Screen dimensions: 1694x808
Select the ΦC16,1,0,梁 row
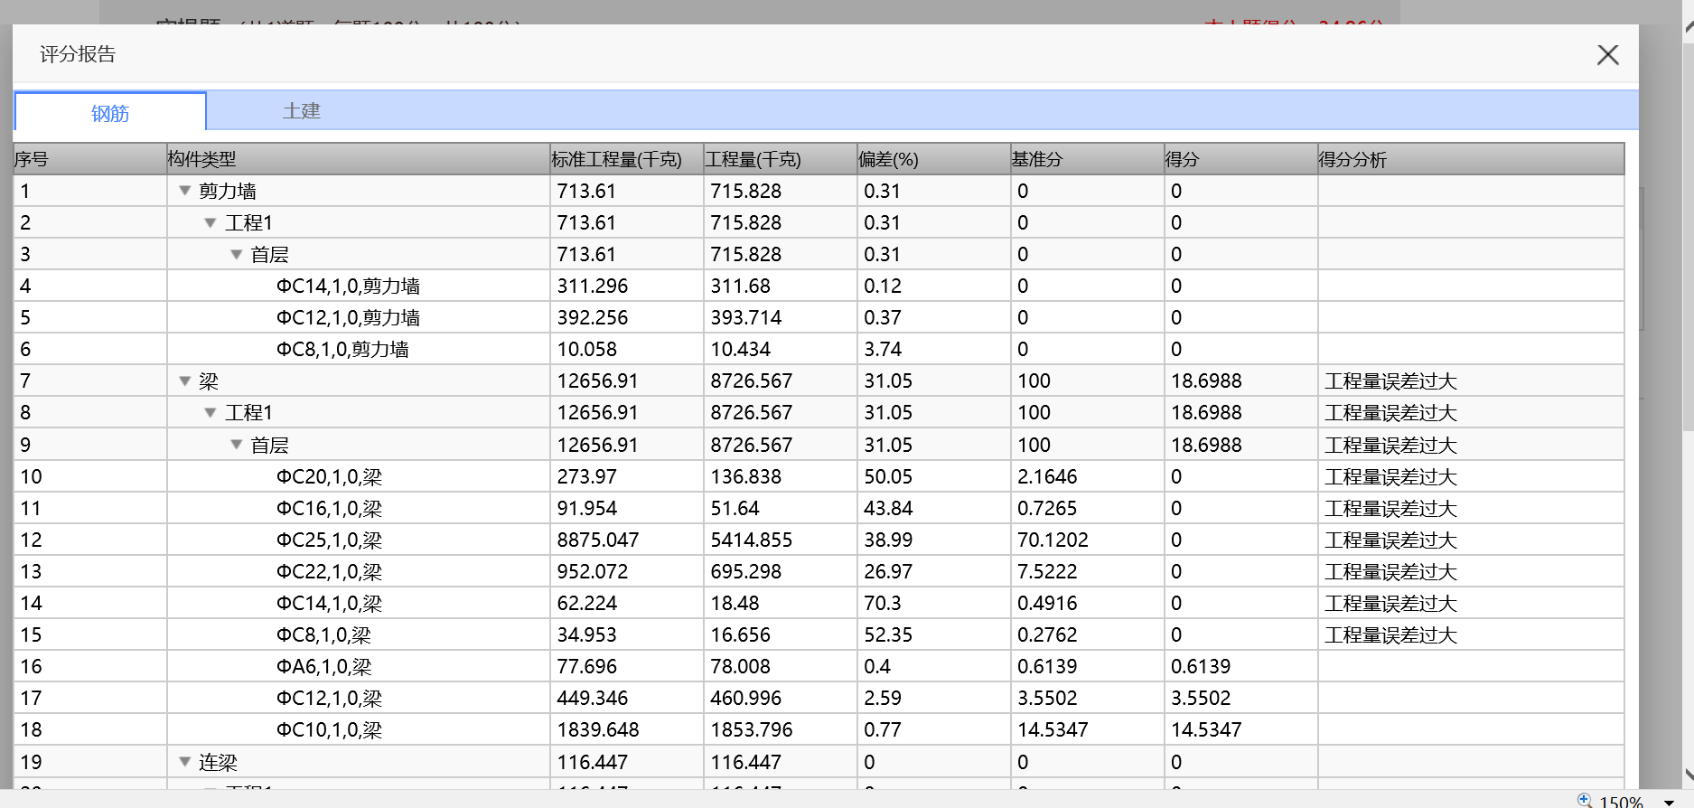click(x=819, y=508)
